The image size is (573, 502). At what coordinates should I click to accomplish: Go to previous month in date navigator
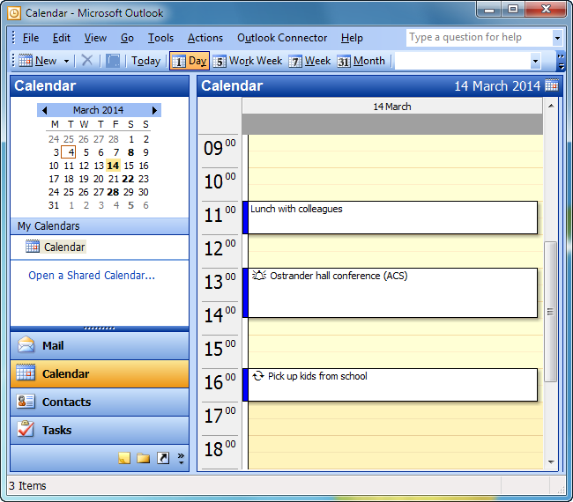point(45,110)
